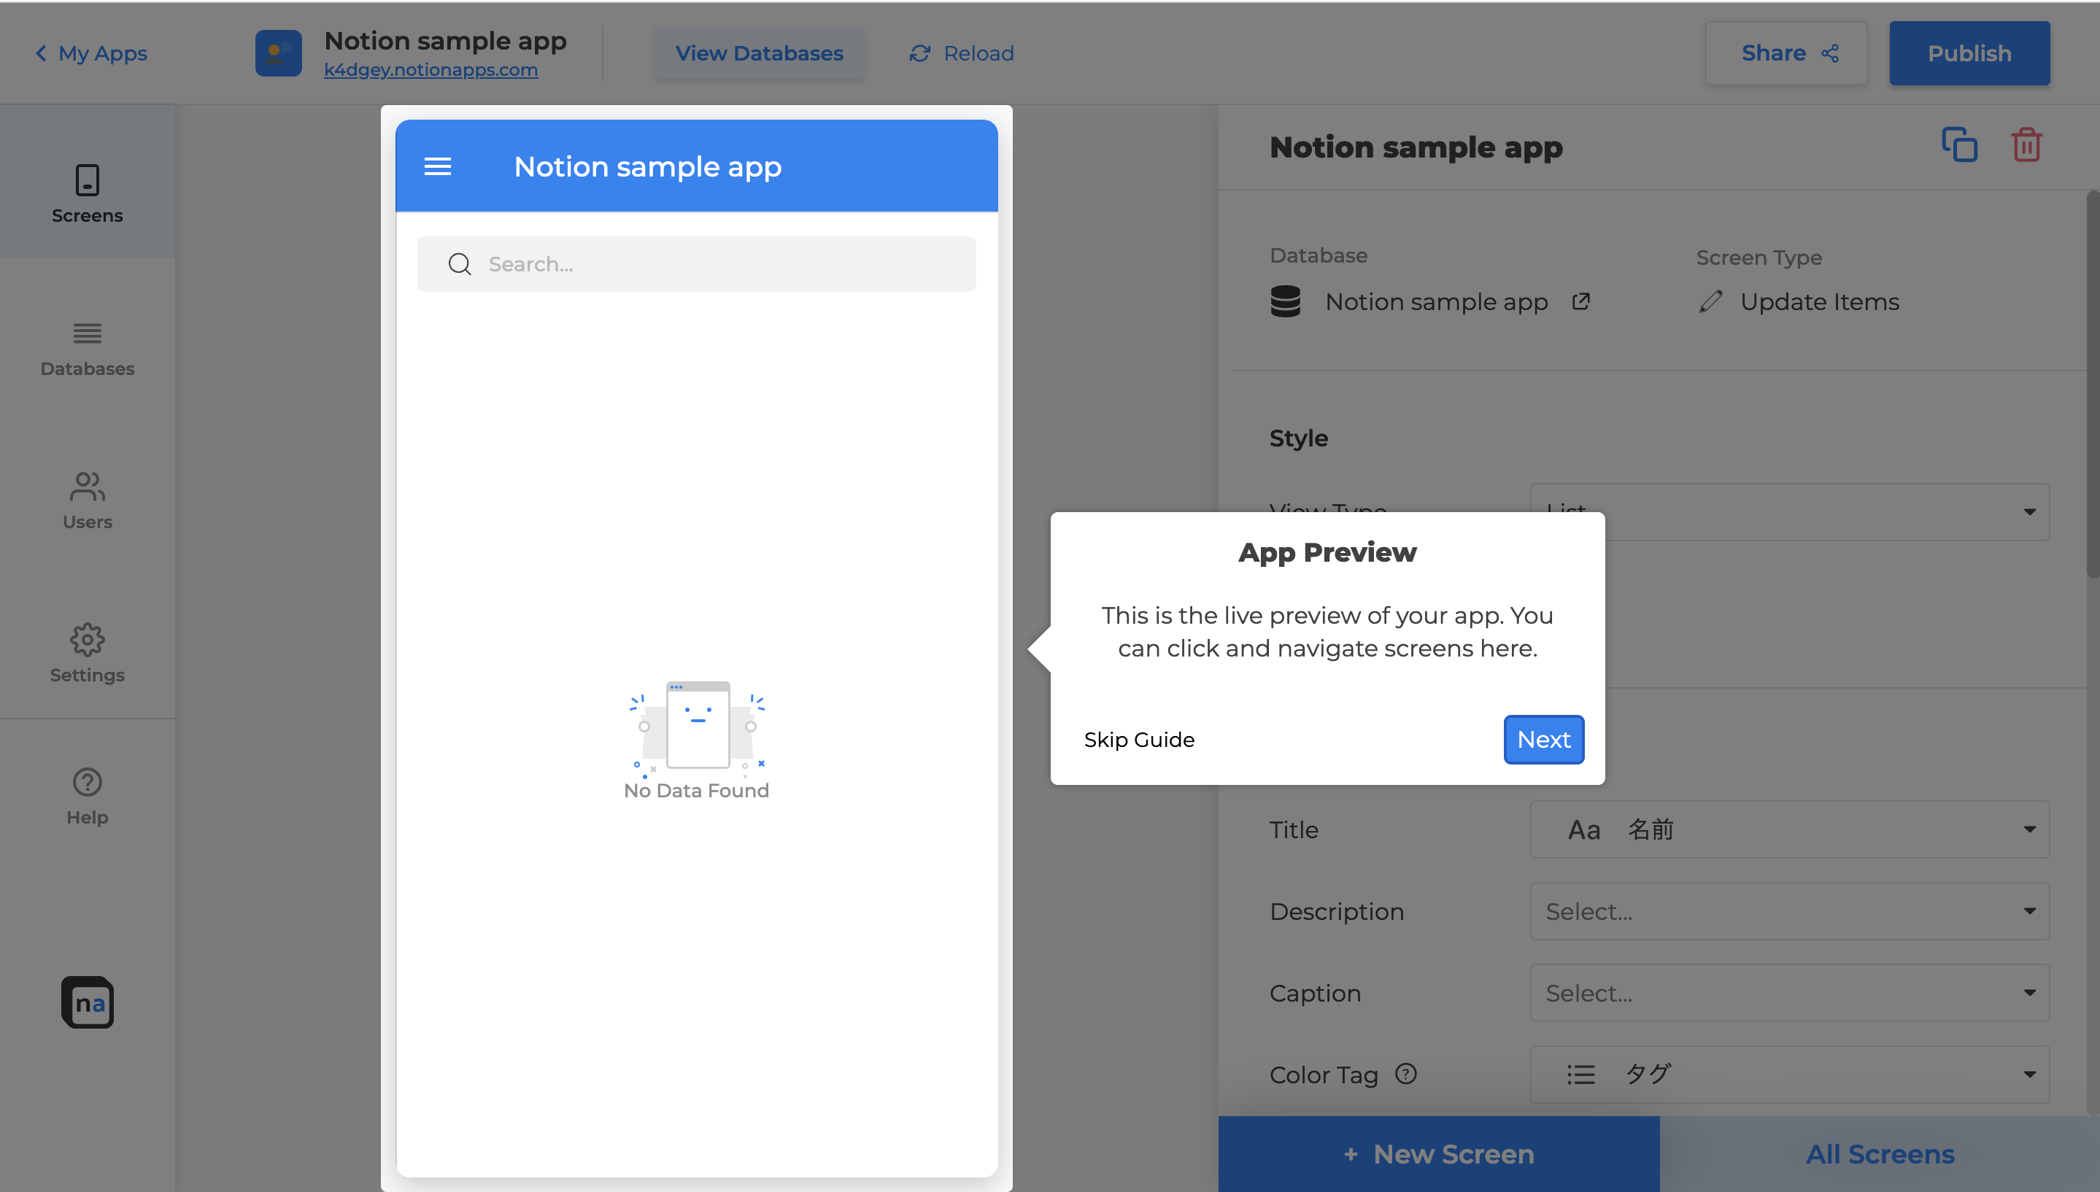Open the k4dgey.notionapps.com link
The width and height of the screenshot is (2100, 1192).
[x=431, y=71]
